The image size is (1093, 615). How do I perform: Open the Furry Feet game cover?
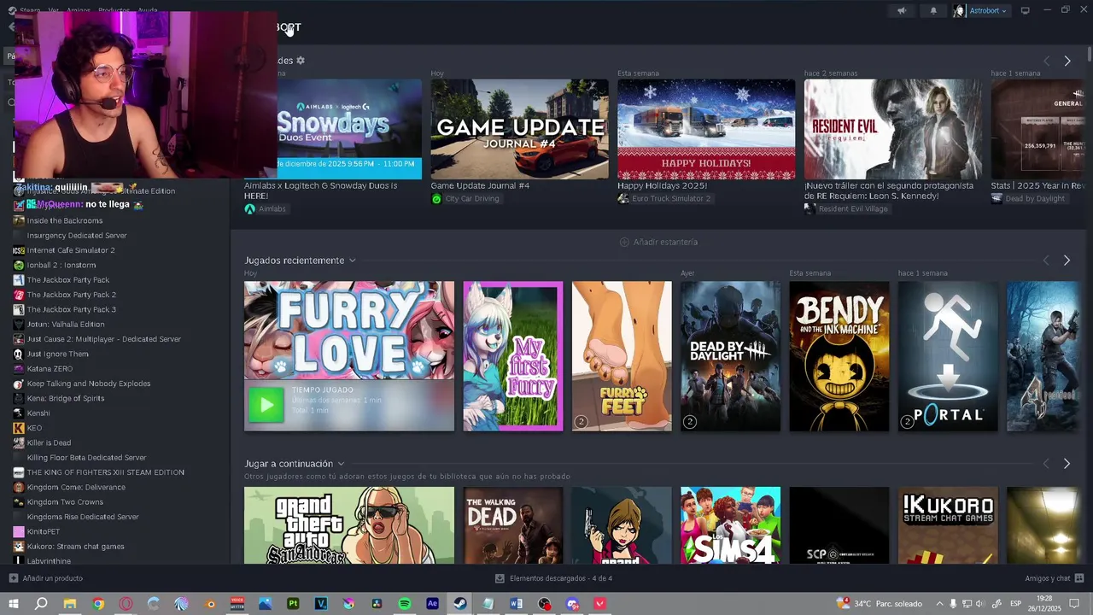(x=622, y=356)
